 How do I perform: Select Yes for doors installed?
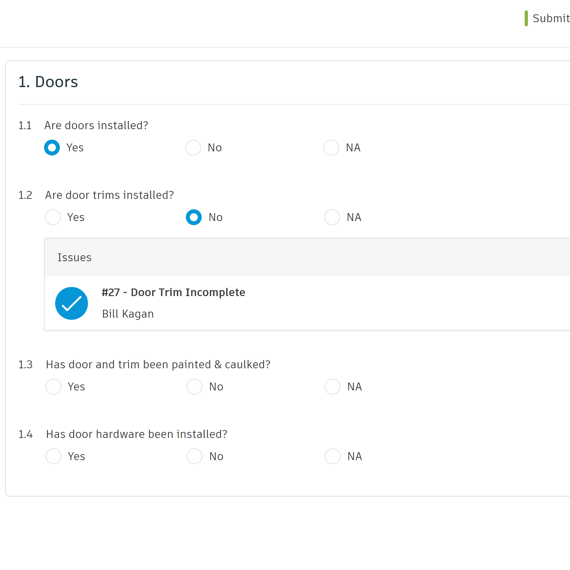pos(52,148)
